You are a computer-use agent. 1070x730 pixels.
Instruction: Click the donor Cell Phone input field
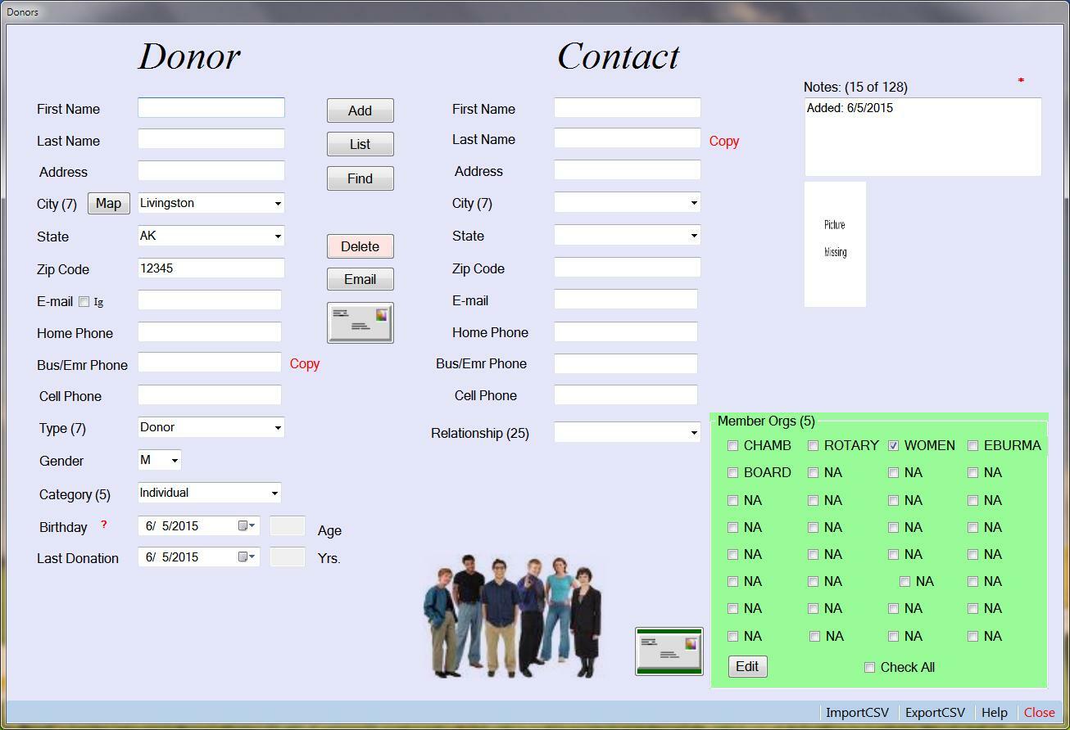pyautogui.click(x=210, y=395)
